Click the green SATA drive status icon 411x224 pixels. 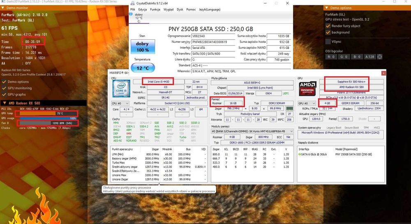click(300, 154)
